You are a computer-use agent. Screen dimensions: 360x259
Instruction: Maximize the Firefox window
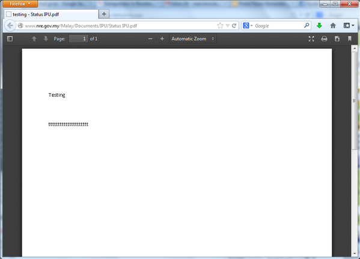point(335,4)
